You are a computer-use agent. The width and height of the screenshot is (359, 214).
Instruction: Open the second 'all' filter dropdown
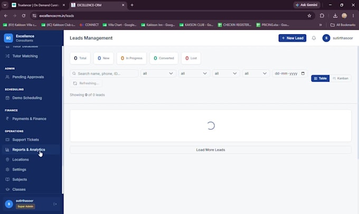194,73
